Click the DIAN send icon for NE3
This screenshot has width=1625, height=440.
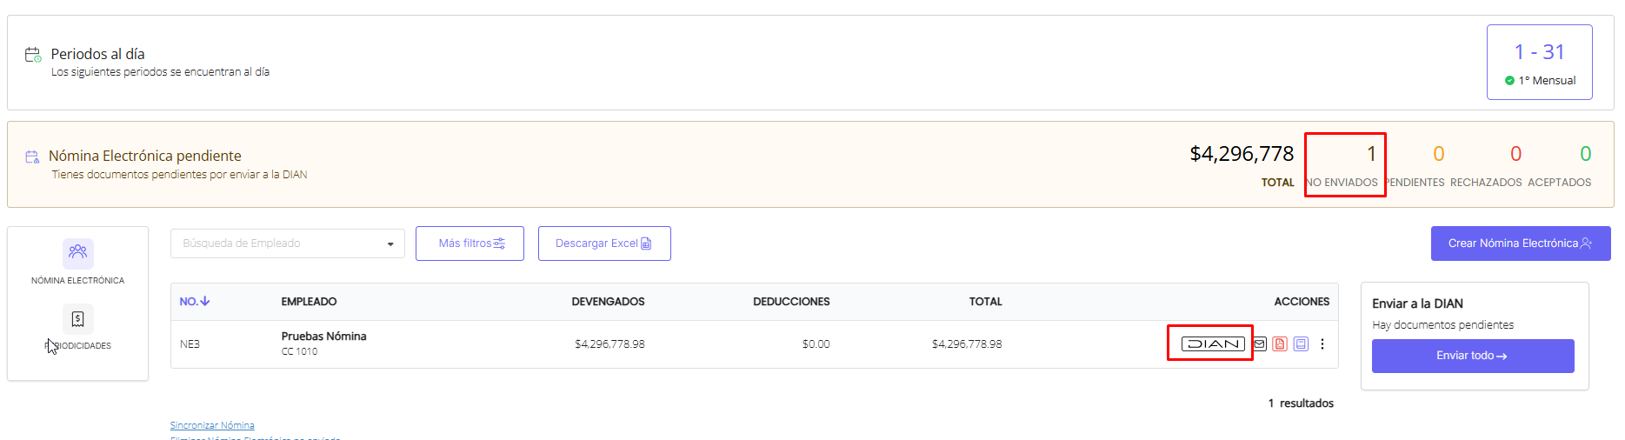[x=1212, y=344]
